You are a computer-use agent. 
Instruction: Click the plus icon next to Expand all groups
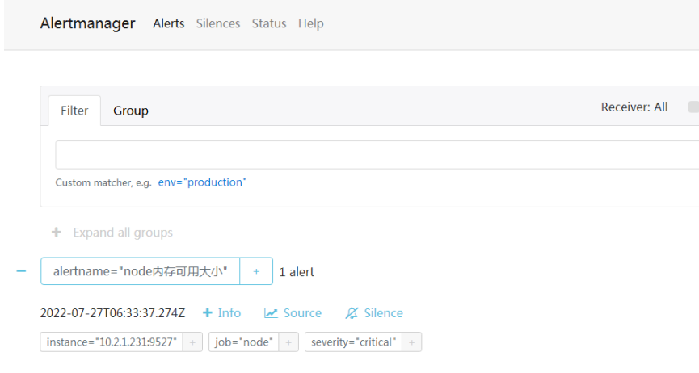[57, 233]
